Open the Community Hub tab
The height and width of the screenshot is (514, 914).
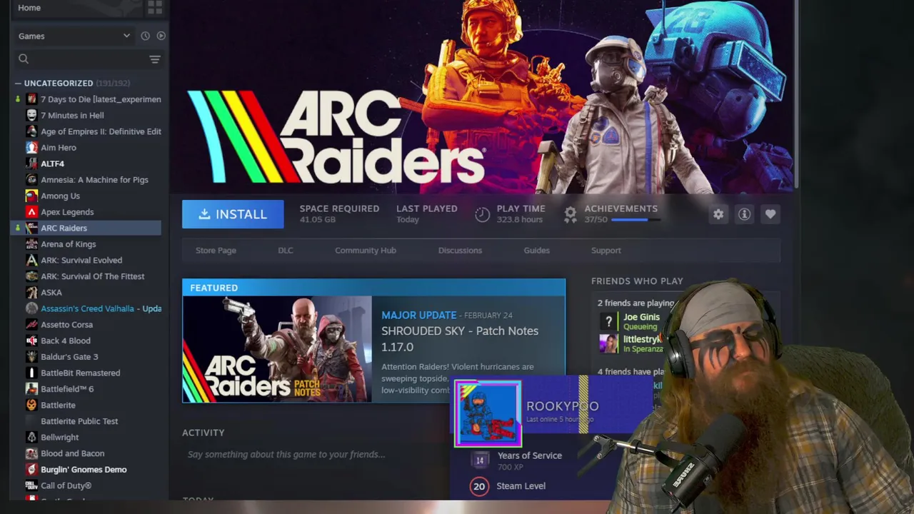tap(366, 251)
